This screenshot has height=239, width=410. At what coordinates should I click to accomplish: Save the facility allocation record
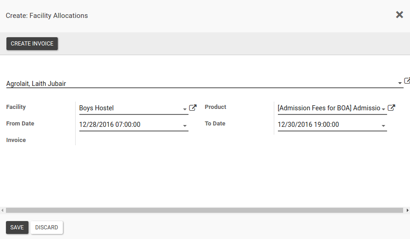[x=17, y=228]
